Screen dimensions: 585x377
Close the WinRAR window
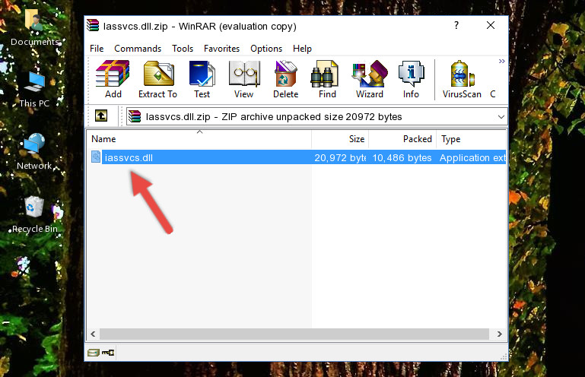click(491, 25)
